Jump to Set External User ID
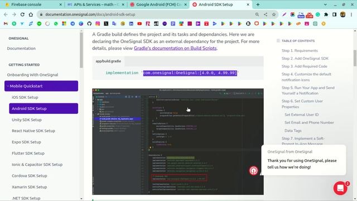Viewport: 357px width, 201px height. coord(301,114)
